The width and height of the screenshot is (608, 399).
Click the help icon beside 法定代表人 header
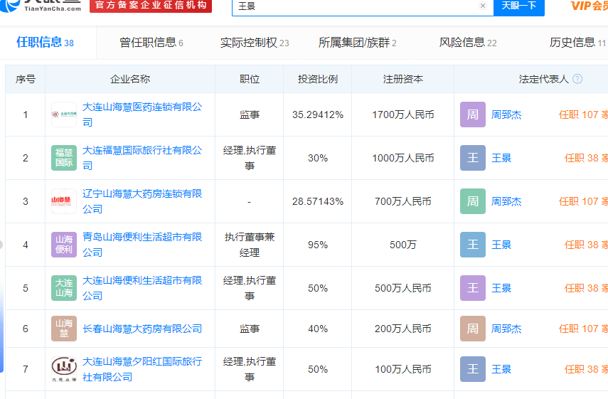click(x=577, y=79)
